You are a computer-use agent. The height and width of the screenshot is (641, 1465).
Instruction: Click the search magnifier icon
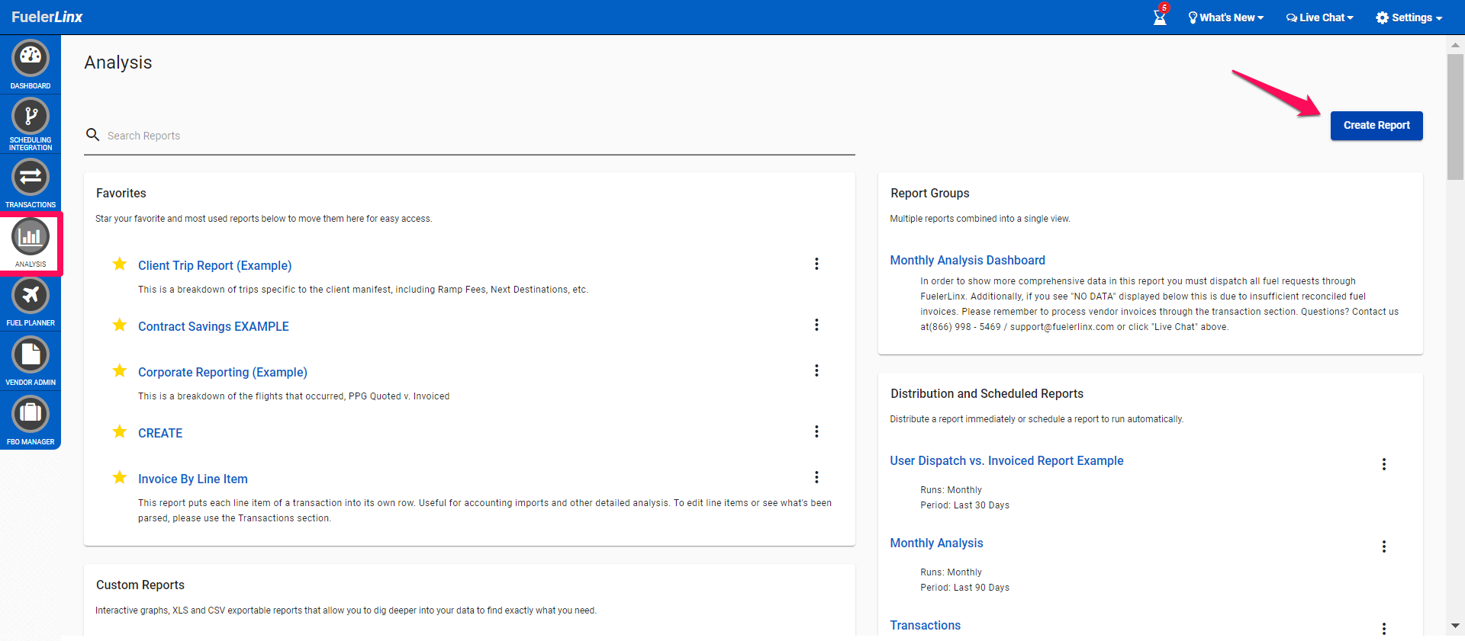point(93,135)
